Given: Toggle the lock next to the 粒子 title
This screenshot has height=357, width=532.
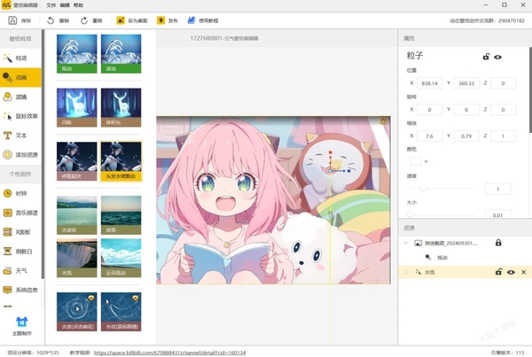Looking at the screenshot, I should pyautogui.click(x=486, y=57).
